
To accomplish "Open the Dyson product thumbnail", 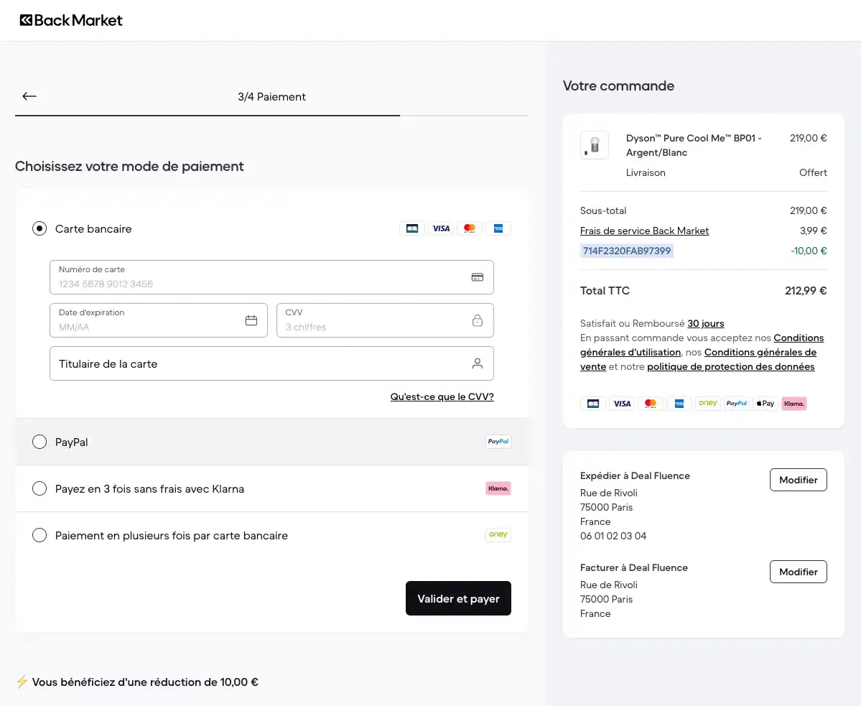I will 594,145.
